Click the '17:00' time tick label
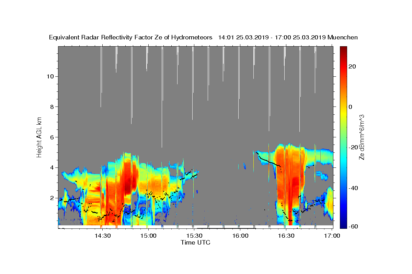412x274 pixels. 332,236
